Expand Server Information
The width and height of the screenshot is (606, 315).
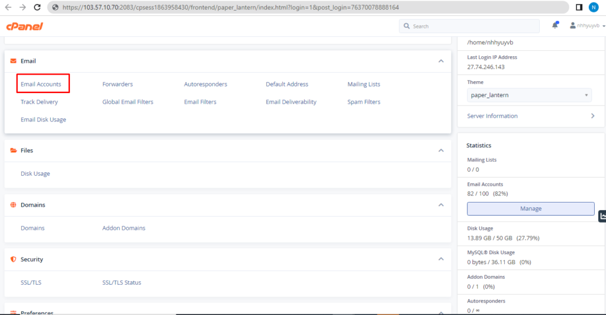(x=531, y=116)
